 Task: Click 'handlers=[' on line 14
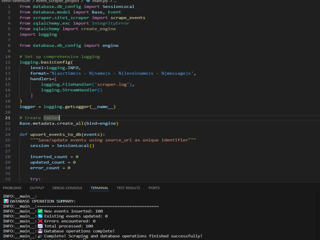point(44,79)
